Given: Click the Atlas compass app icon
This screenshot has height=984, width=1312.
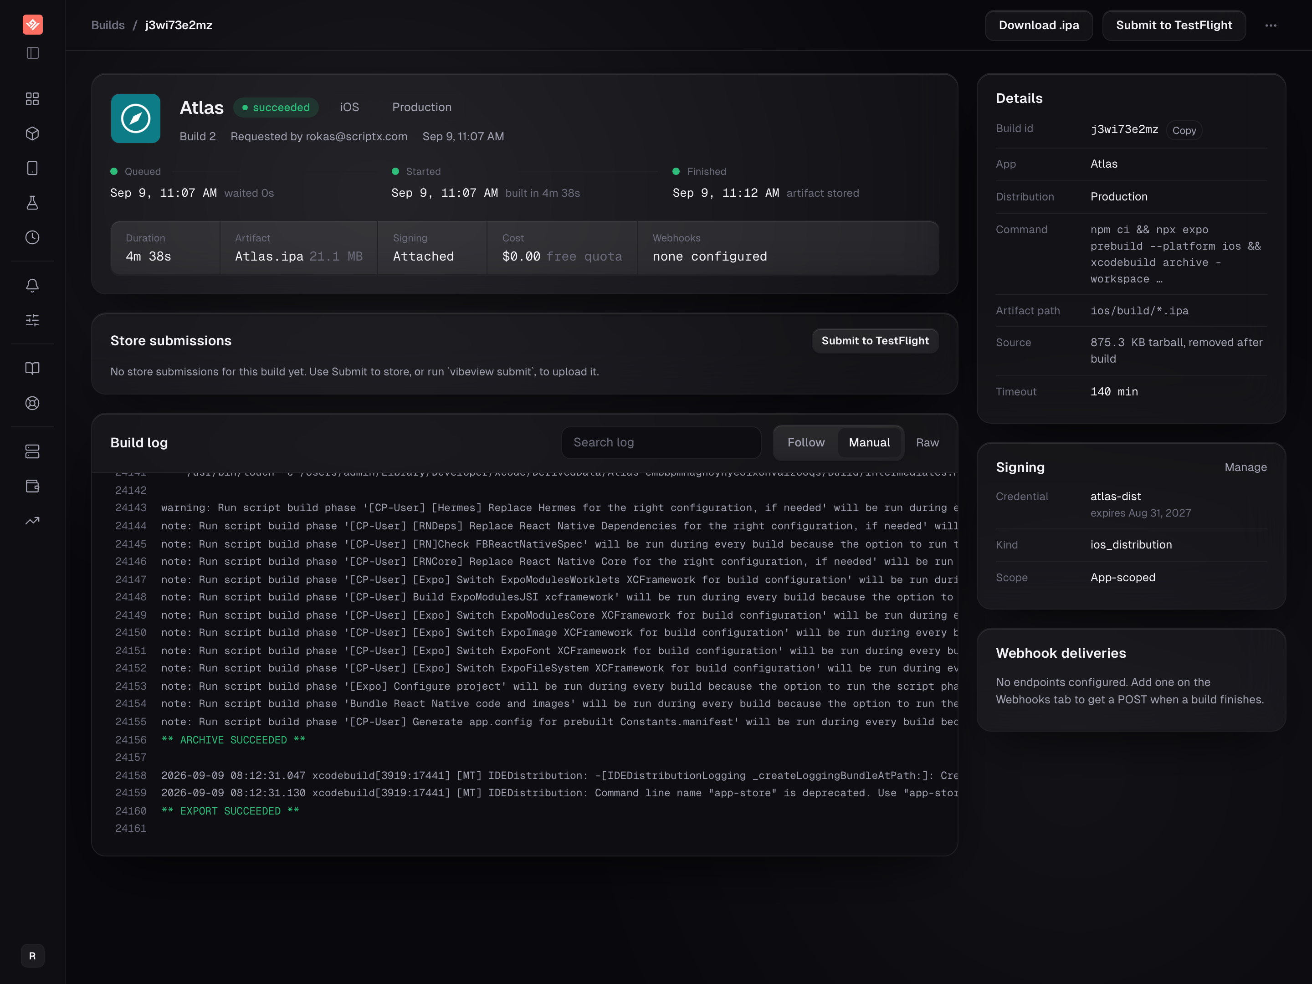Looking at the screenshot, I should [136, 118].
